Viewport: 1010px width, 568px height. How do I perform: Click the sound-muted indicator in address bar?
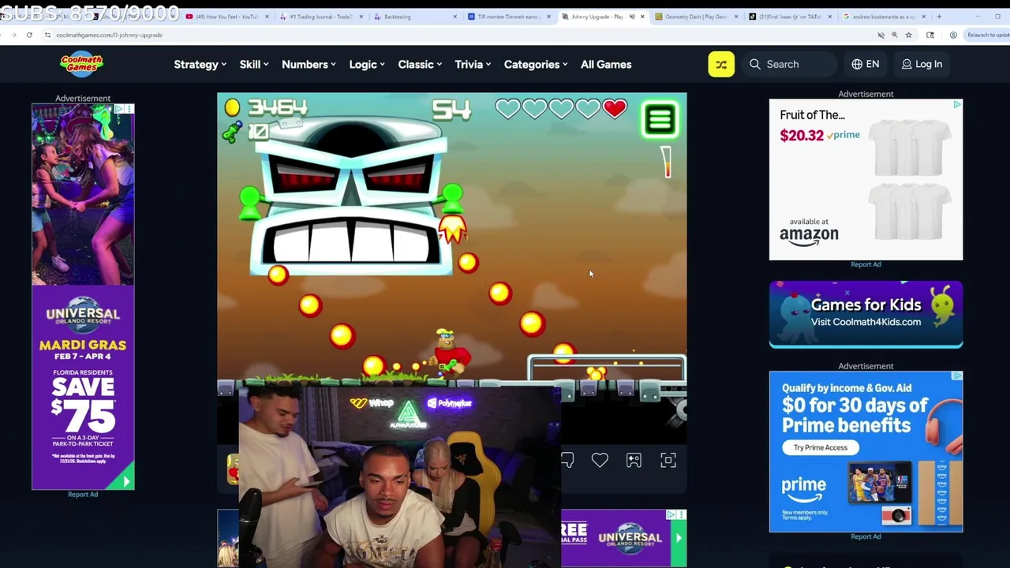pyautogui.click(x=881, y=35)
